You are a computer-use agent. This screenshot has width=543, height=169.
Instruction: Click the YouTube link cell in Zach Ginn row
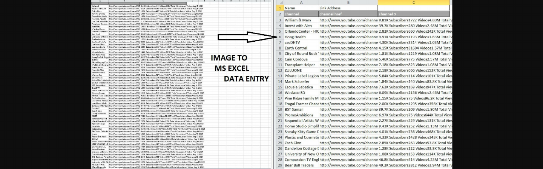tap(348, 143)
